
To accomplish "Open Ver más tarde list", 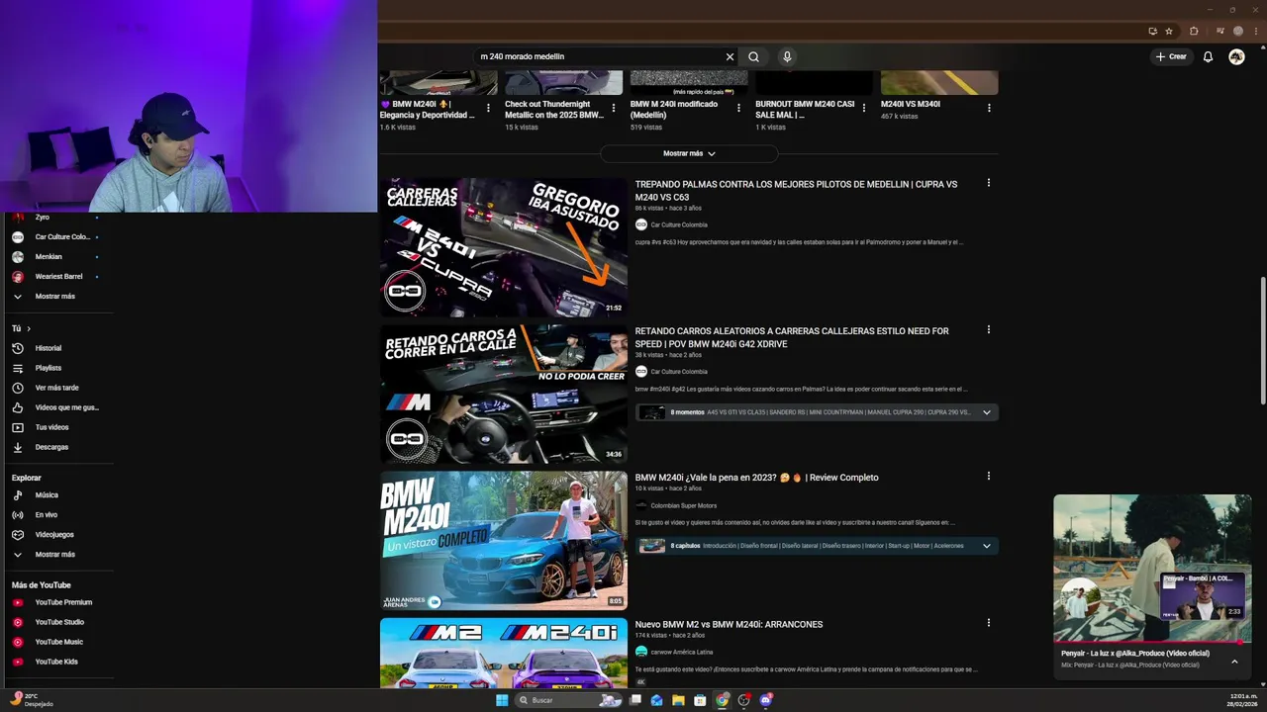I will (x=55, y=388).
